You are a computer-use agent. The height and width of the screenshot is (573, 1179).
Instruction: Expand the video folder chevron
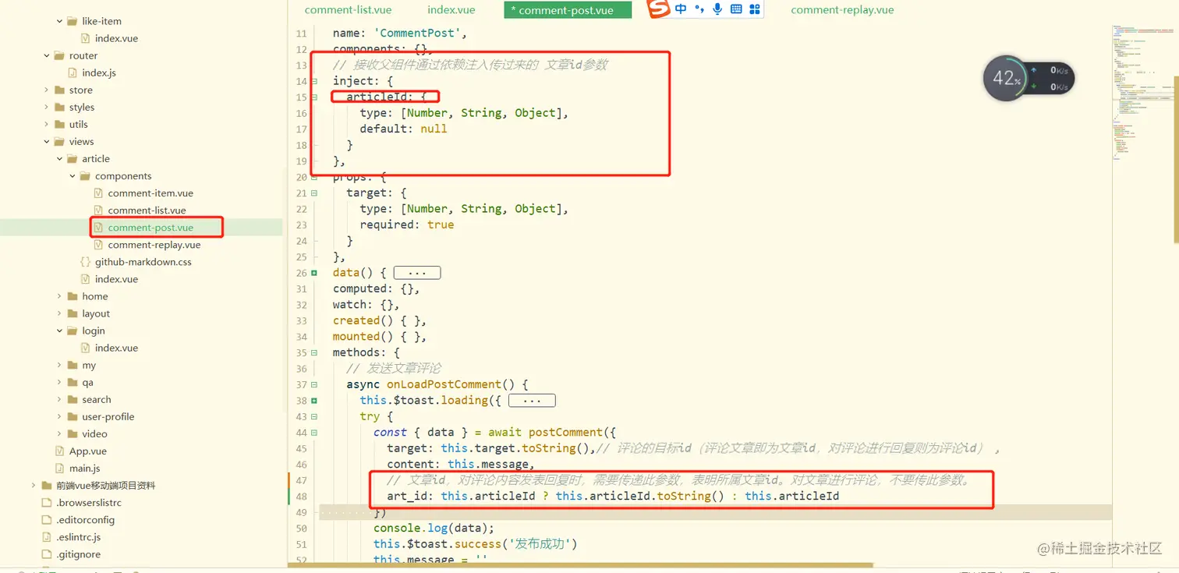[x=60, y=433]
